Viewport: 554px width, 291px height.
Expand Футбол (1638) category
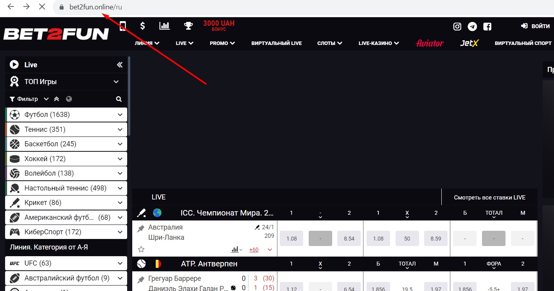[66, 115]
